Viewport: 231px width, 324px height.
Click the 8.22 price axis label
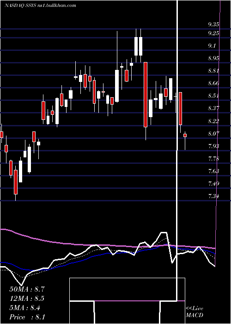coord(213,121)
